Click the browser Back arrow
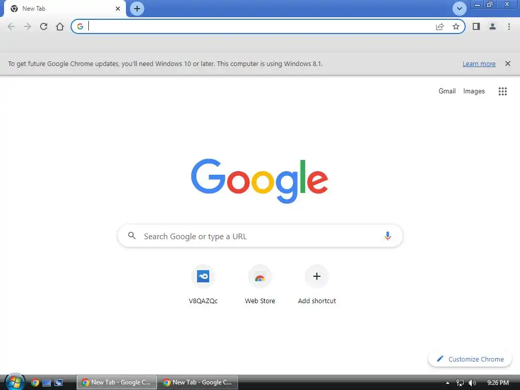The width and height of the screenshot is (520, 390). tap(11, 26)
